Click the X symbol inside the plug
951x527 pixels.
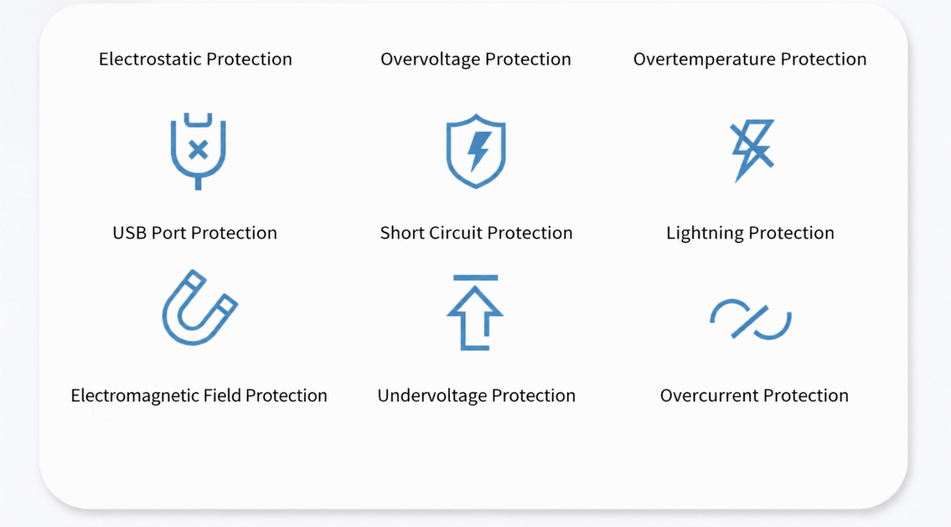tap(198, 150)
